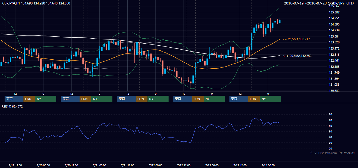Click the 133.528 price axis label
Viewport: 358px width, 168px height.
[334, 43]
